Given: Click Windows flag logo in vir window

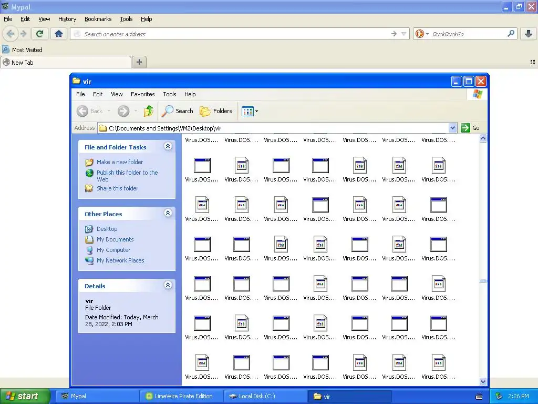Looking at the screenshot, I should (477, 94).
